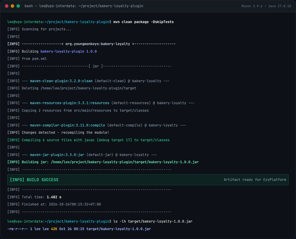Click '(default-resources) @ bakery-loyalty' text
Viewport: 296px width, 239px height.
click(x=149, y=103)
